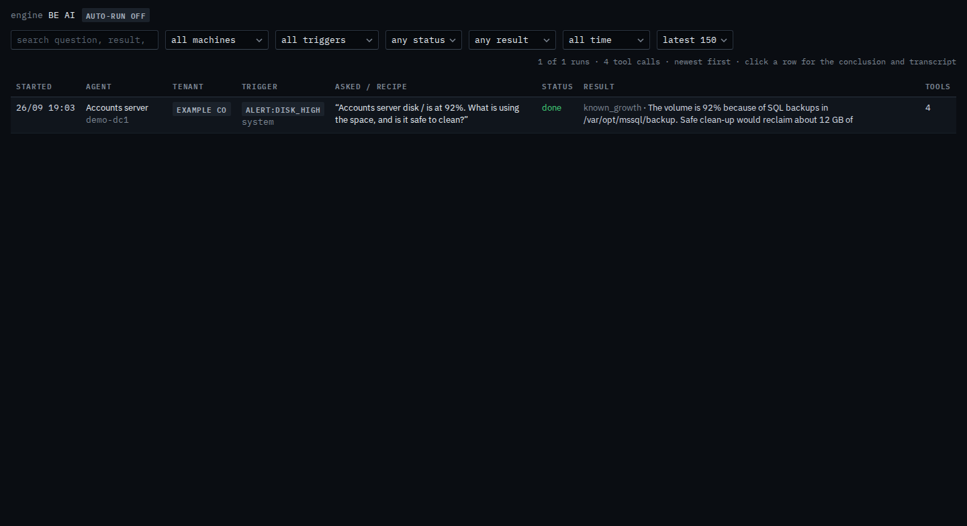967x526 pixels.
Task: Click the engine BE AI label
Action: click(x=43, y=15)
